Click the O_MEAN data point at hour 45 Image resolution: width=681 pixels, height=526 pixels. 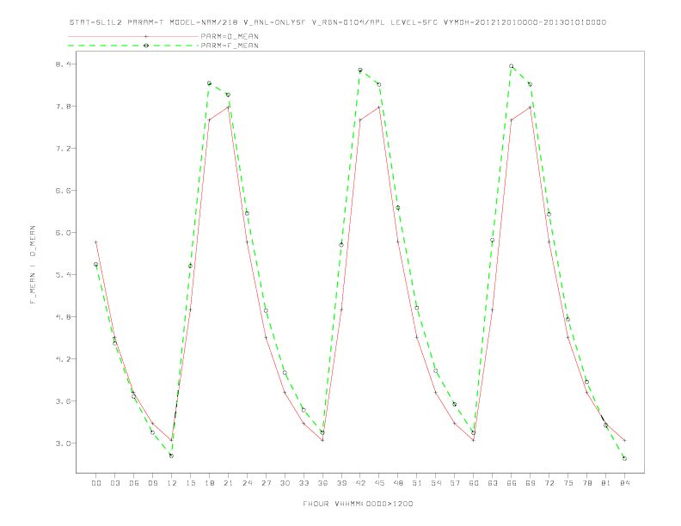pos(379,107)
